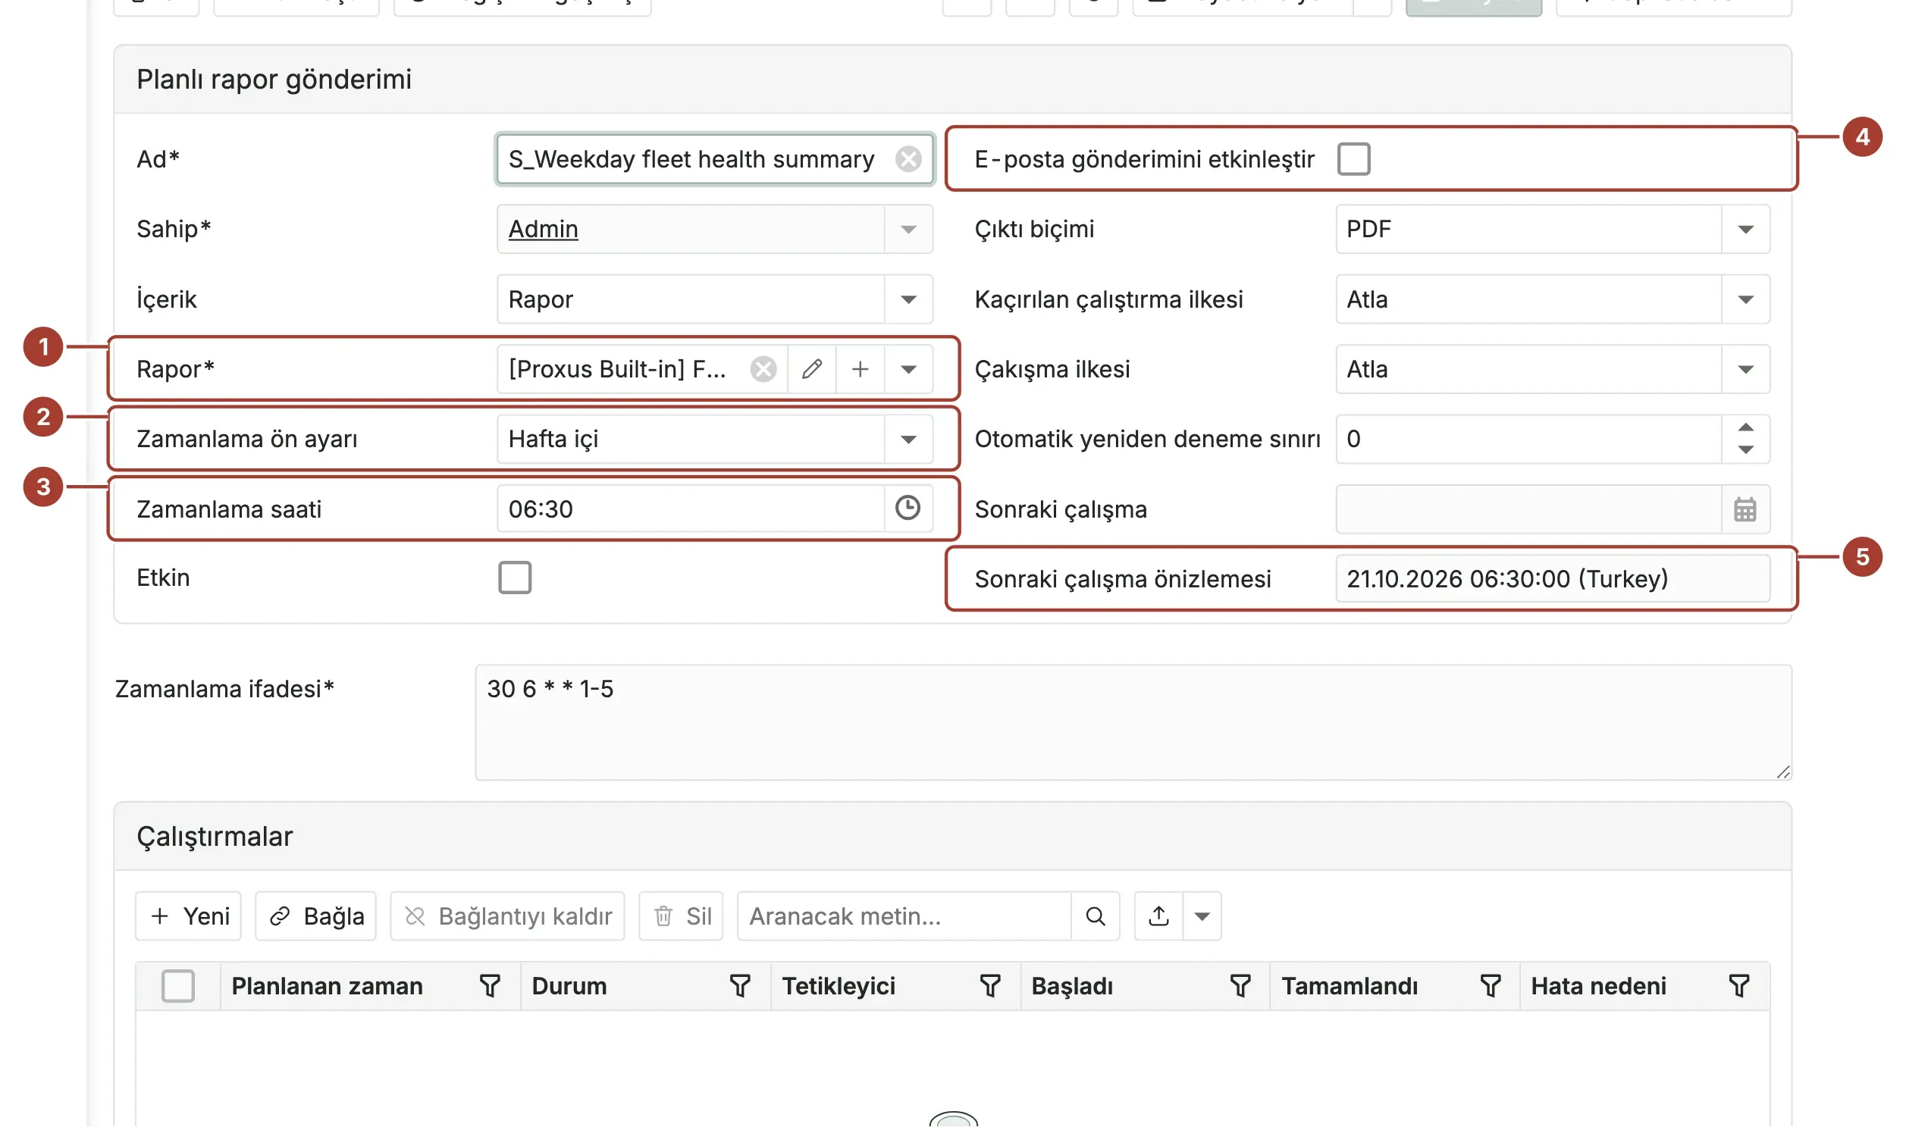Screen dimensions: 1906x1127
Task: Click the Sil delete button
Action: [x=681, y=916]
